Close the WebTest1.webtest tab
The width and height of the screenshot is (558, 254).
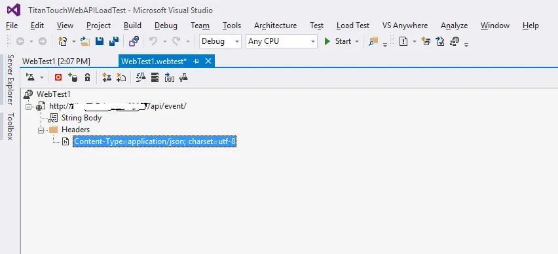point(208,61)
